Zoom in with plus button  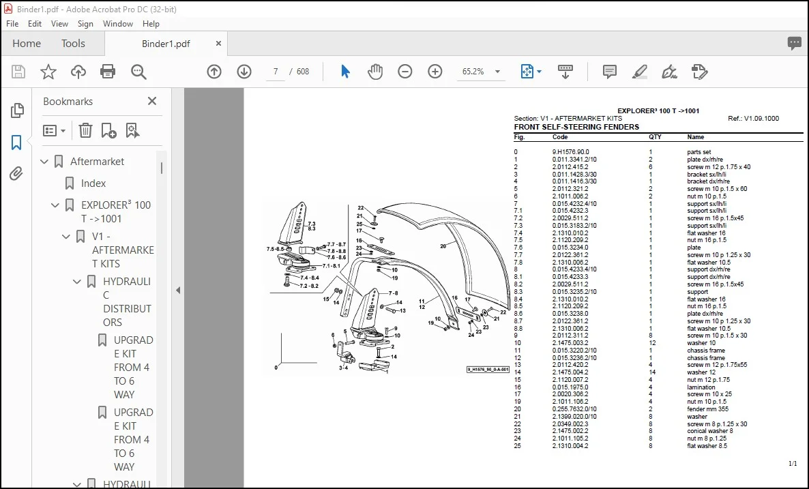(x=435, y=72)
